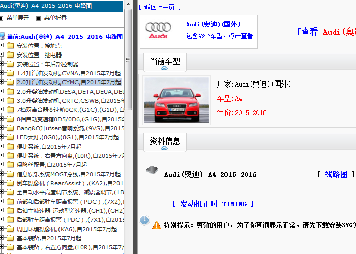The width and height of the screenshot is (356, 254).
Task: Click the 年份:2015-2016 text
Action: tap(242, 112)
